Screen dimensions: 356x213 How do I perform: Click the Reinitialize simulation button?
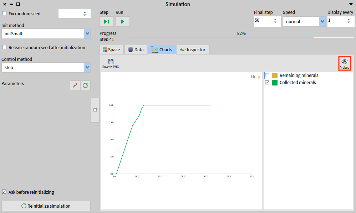tap(46, 206)
